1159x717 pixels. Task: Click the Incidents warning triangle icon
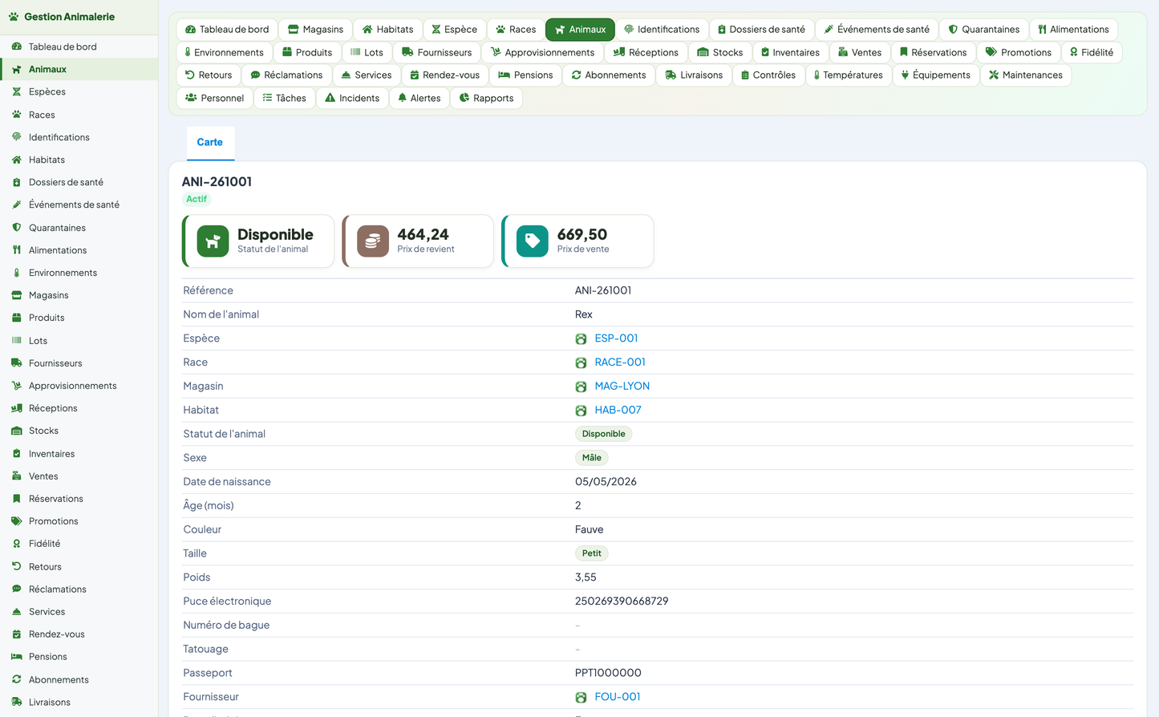coord(330,98)
